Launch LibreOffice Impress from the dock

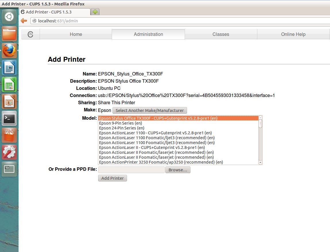pyautogui.click(x=9, y=101)
